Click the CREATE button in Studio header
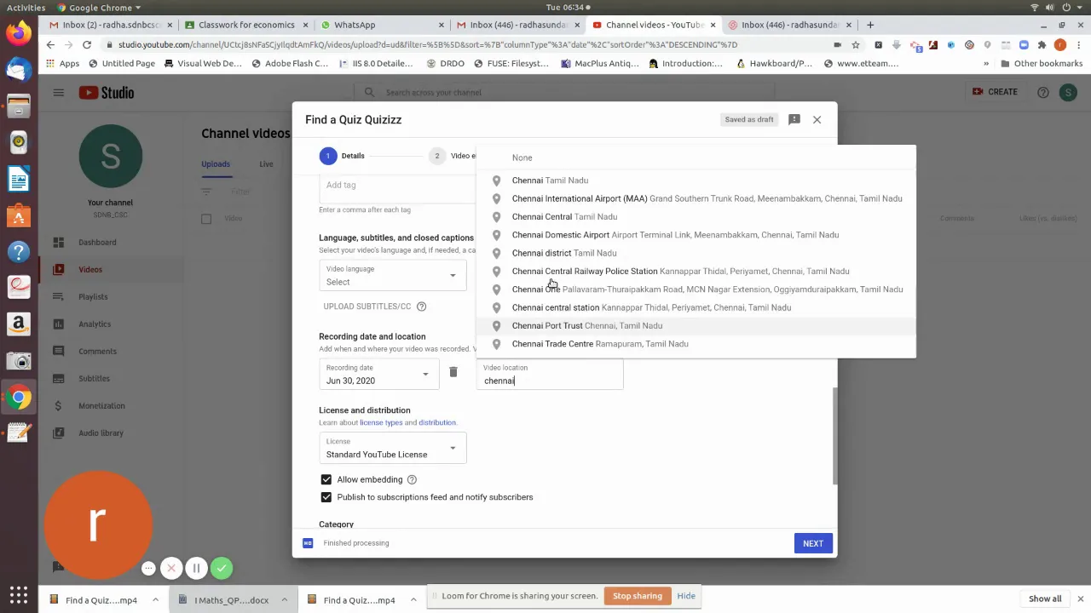1091x613 pixels. pos(996,92)
